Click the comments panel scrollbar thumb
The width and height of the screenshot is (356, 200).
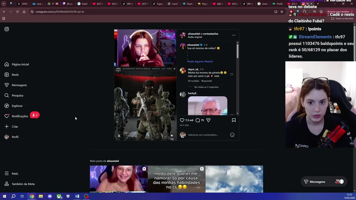(238, 51)
